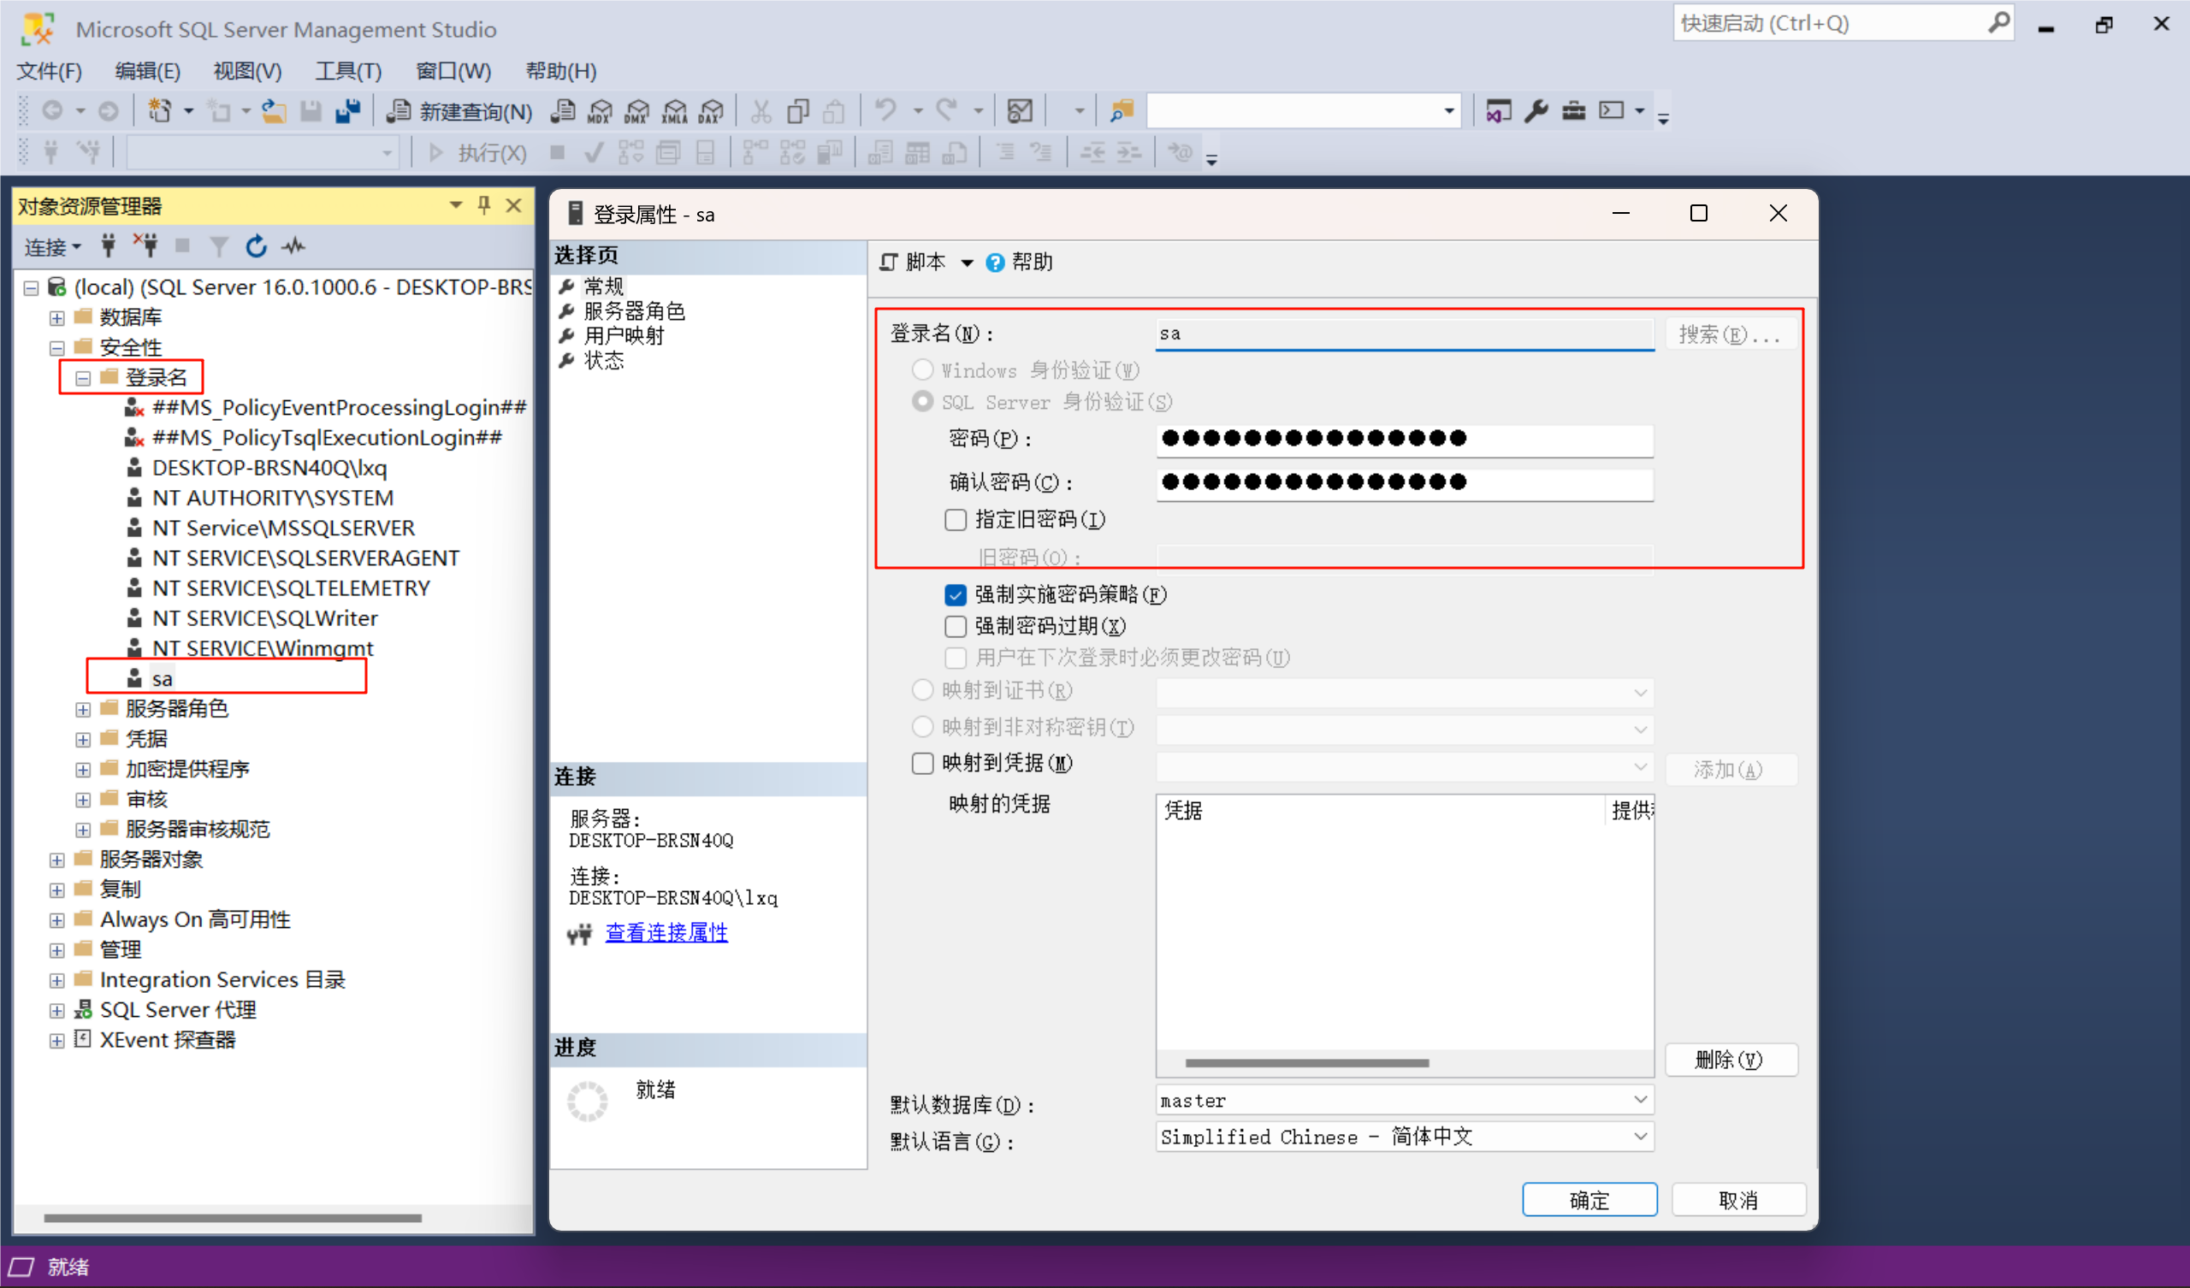
Task: Click the 确定 button
Action: pyautogui.click(x=1589, y=1200)
